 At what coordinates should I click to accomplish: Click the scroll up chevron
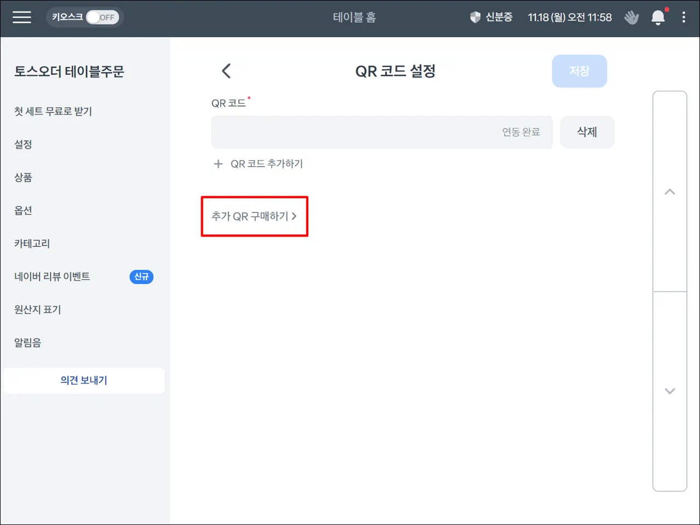pyautogui.click(x=670, y=192)
